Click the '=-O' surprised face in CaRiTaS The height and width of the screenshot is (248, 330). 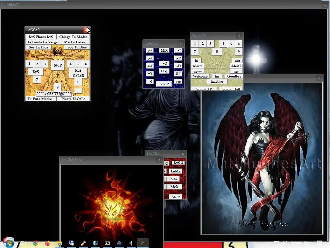point(164,63)
